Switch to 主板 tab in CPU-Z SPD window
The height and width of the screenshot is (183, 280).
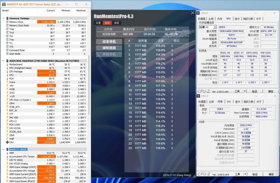tap(211, 19)
